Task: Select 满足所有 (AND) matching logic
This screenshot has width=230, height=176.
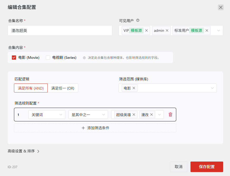Action: click(x=31, y=88)
